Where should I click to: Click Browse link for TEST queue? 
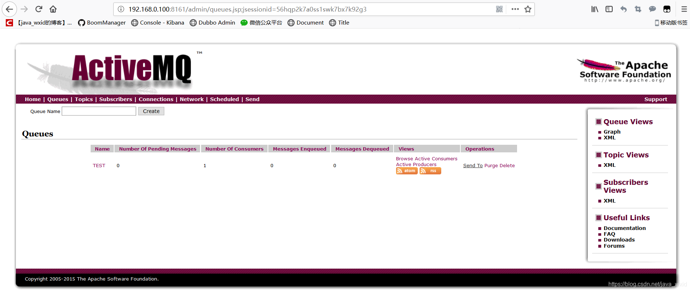[404, 159]
